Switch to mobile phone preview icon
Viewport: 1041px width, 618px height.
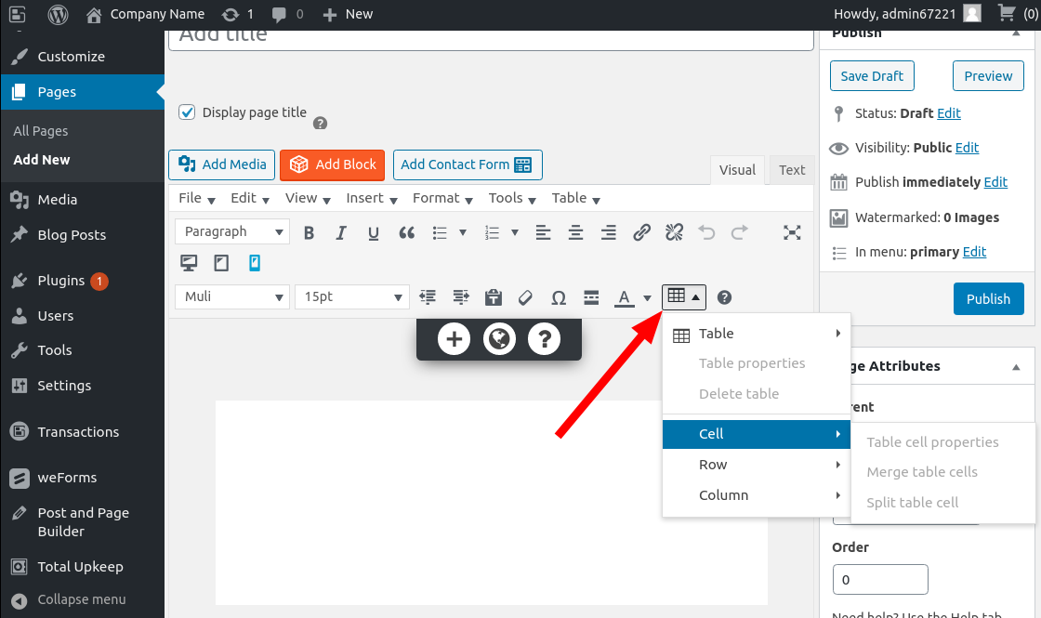[x=255, y=263]
